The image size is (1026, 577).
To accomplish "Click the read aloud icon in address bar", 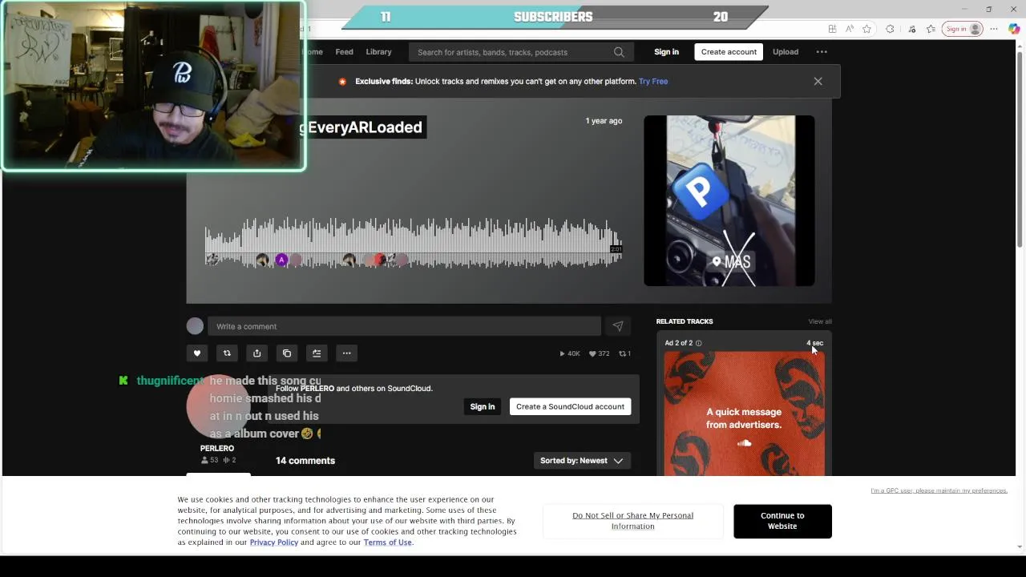I will (850, 29).
